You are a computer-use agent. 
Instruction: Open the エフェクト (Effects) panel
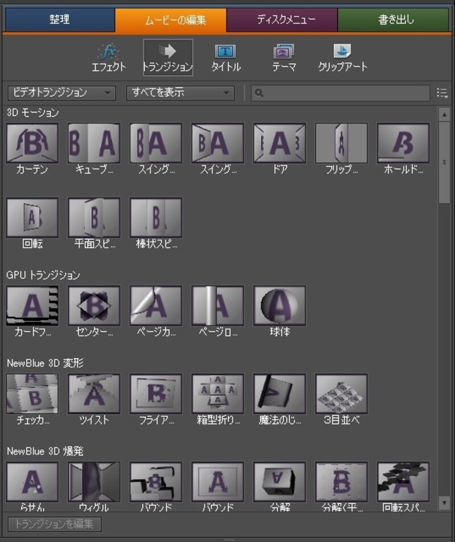point(109,57)
